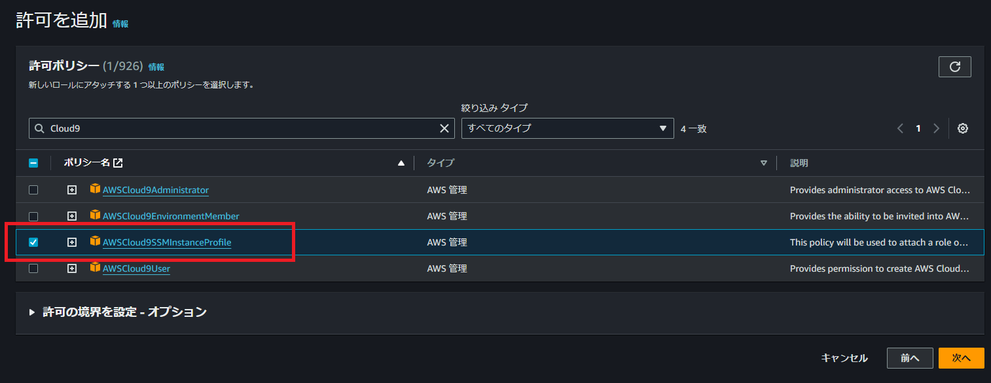Refresh the permissions policies list

954,66
